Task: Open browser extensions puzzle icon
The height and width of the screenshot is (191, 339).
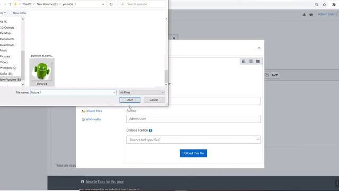Action: 334,4
